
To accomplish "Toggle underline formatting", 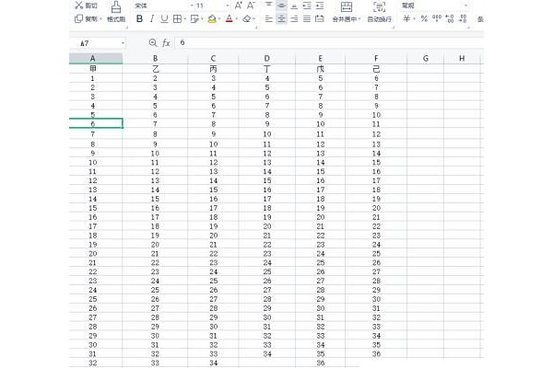I will (x=164, y=18).
